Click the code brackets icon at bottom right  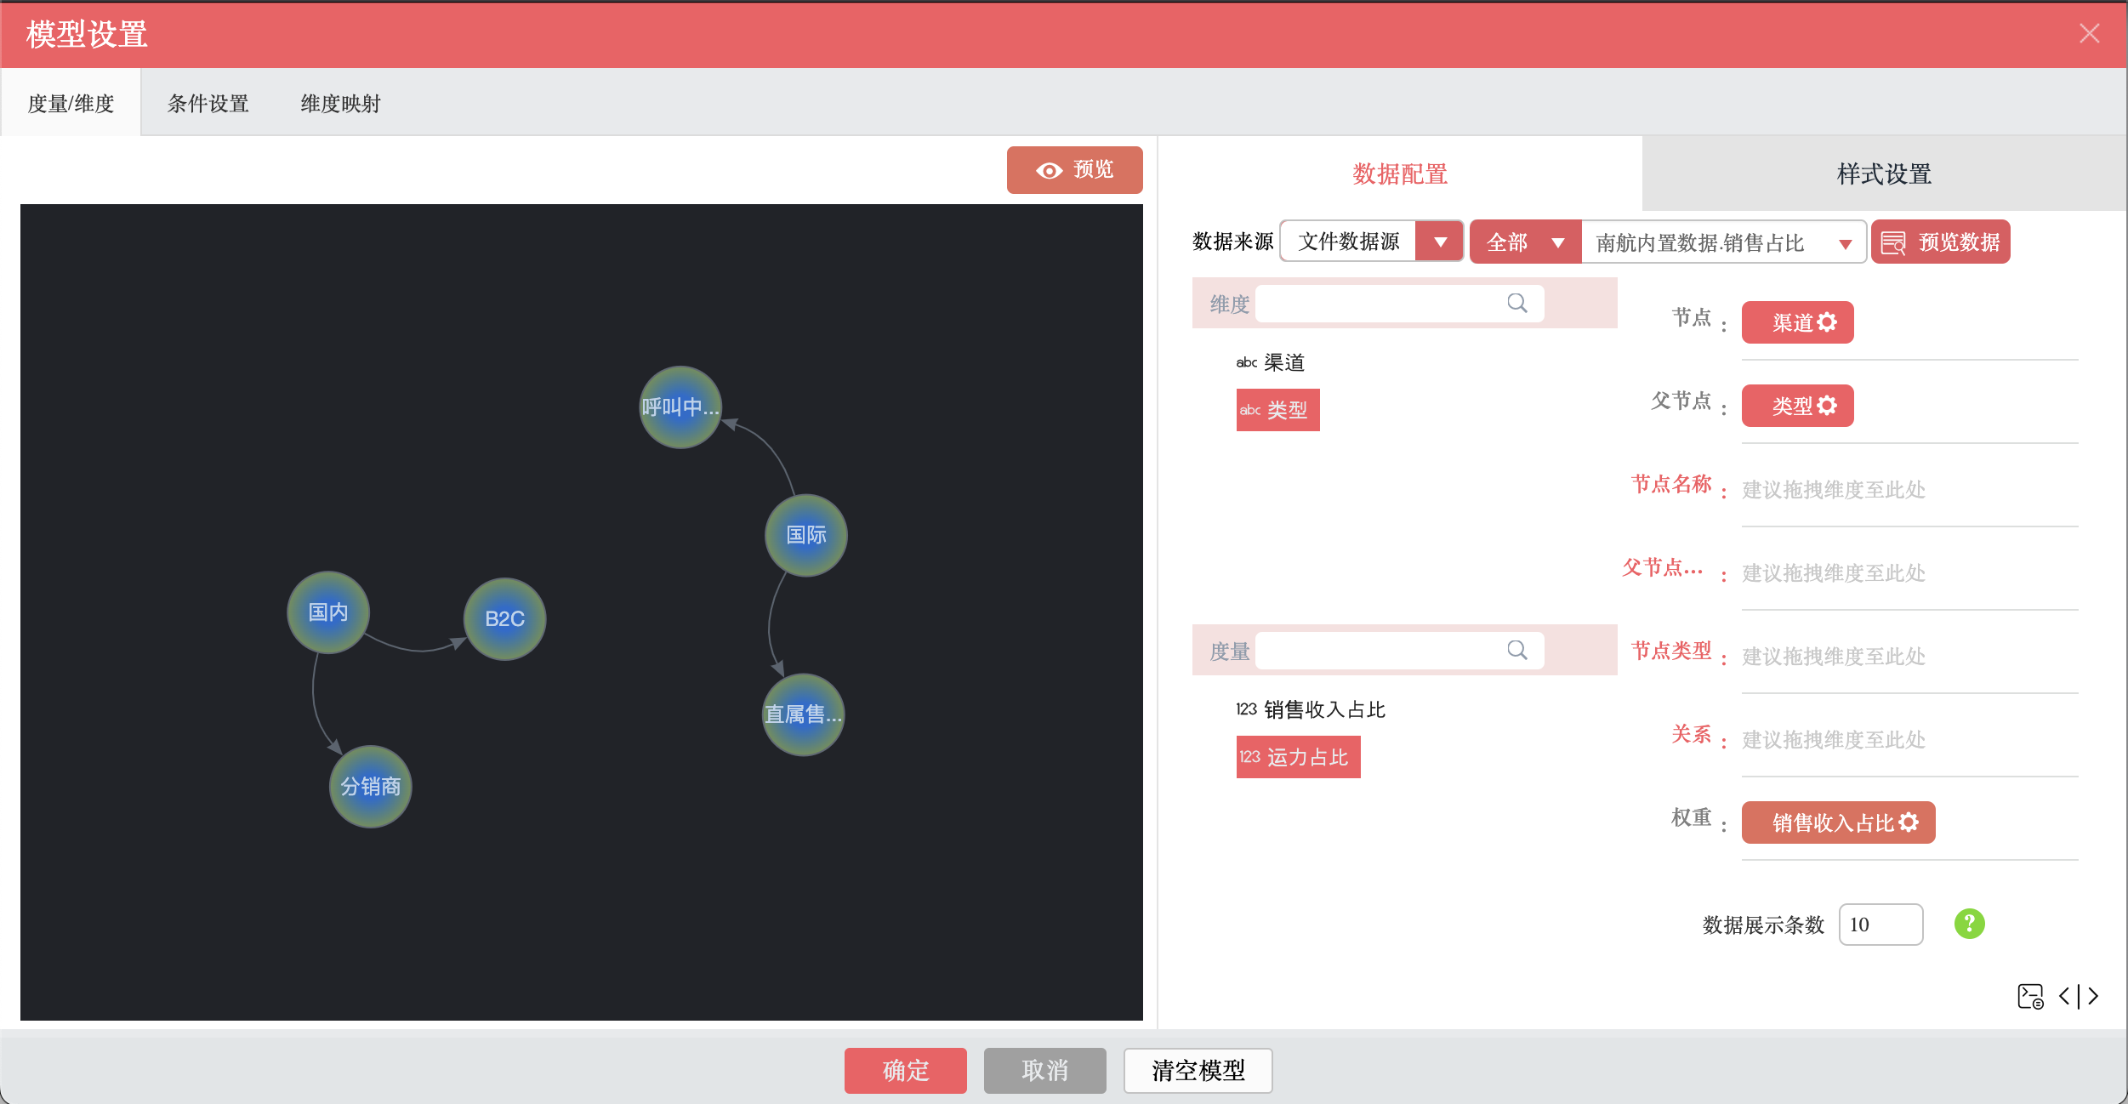point(2079,996)
